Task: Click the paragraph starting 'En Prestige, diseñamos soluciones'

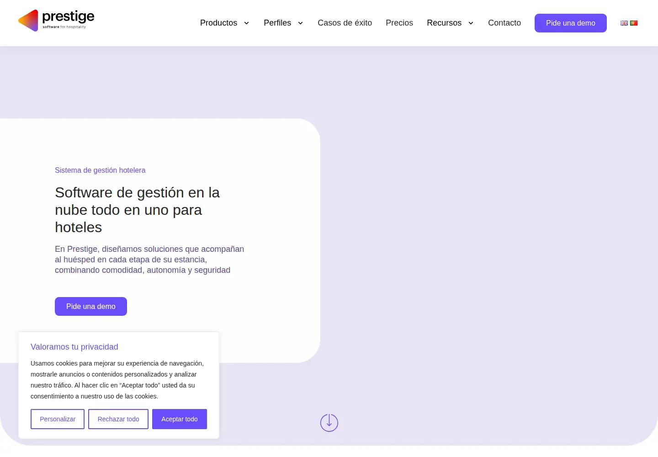Action: pyautogui.click(x=149, y=260)
